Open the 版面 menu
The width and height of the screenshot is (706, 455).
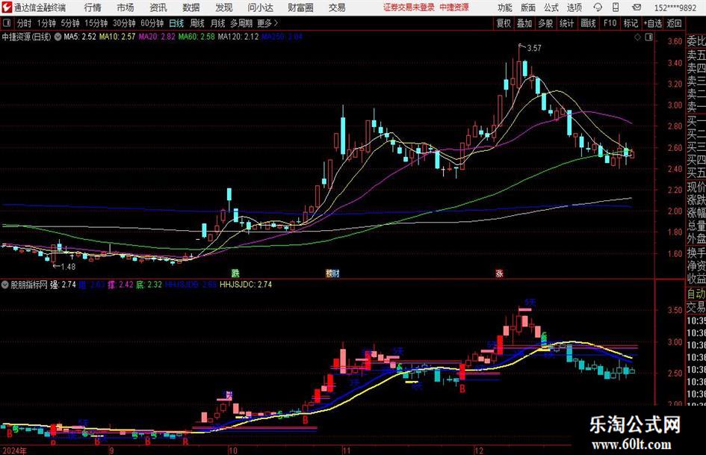[528, 7]
